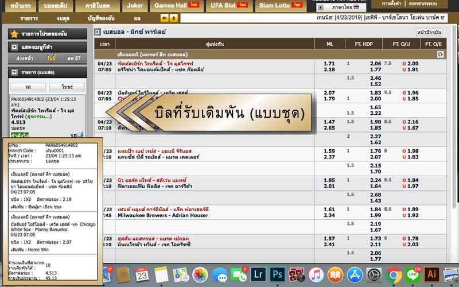Open Notes from the dock
The height and width of the screenshot is (287, 459).
pyautogui.click(x=161, y=275)
